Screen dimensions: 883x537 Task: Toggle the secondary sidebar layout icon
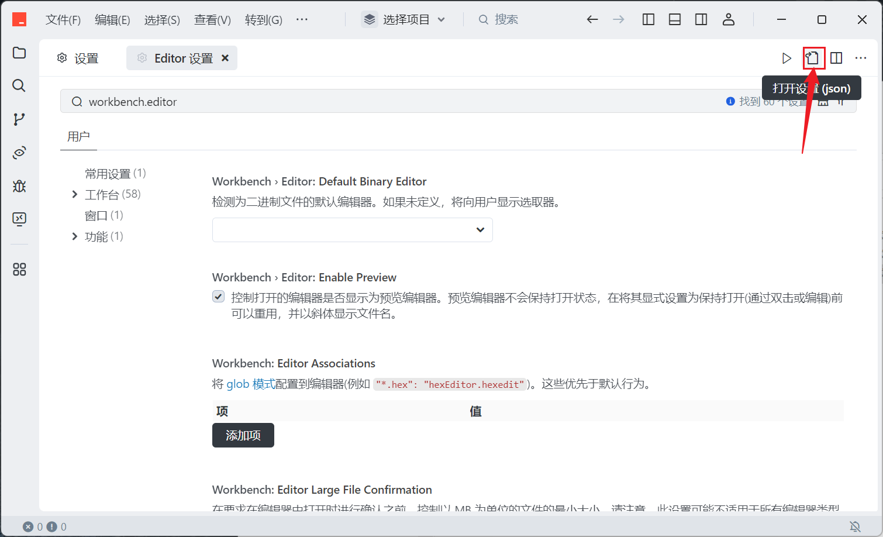(701, 19)
